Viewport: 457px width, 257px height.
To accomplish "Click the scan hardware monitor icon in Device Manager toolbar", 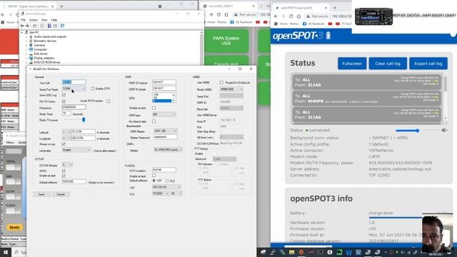I will 62,26.
